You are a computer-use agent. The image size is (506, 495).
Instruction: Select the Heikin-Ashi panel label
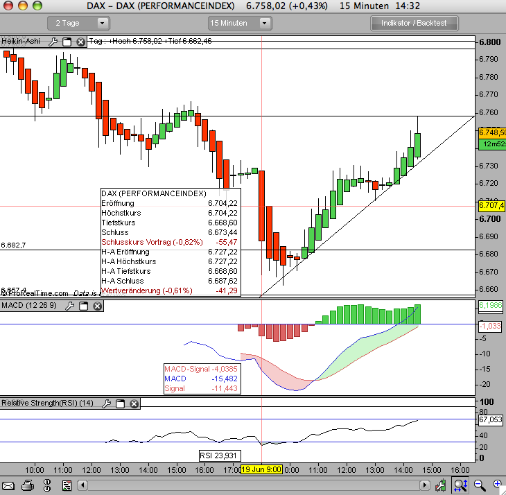pos(21,42)
